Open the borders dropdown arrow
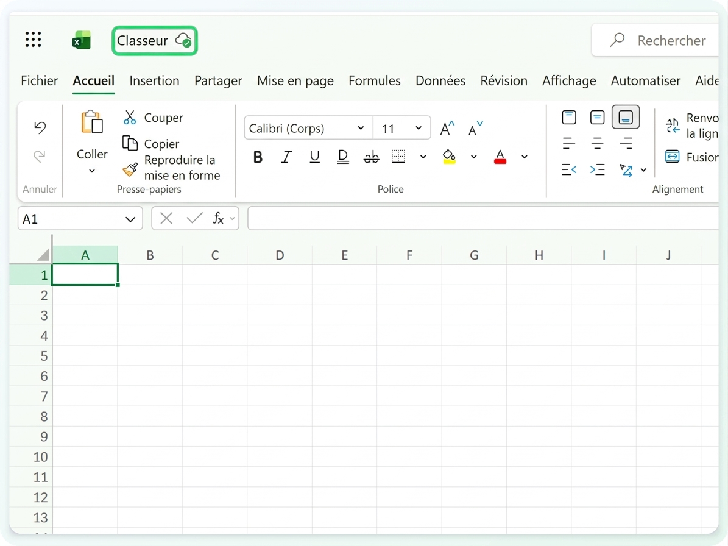Image resolution: width=728 pixels, height=546 pixels. click(423, 157)
